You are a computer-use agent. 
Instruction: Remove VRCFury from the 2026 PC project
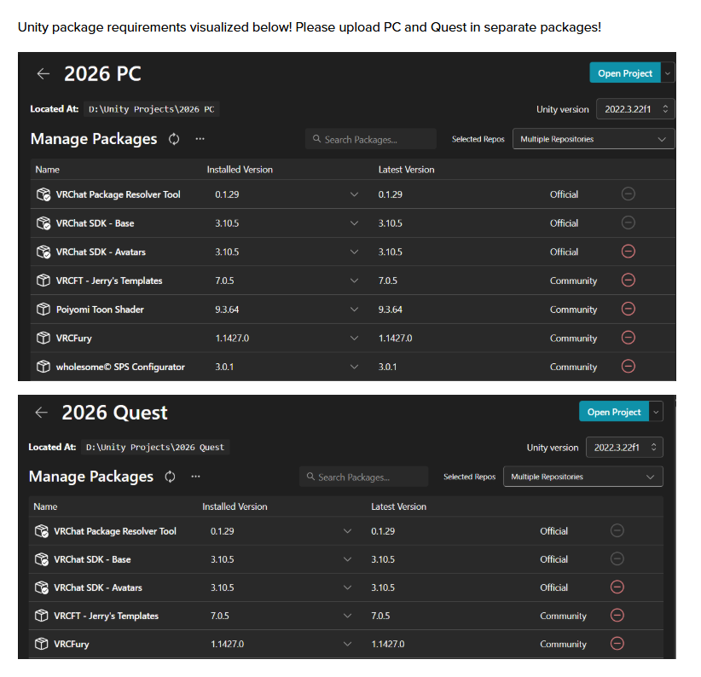[x=629, y=338]
